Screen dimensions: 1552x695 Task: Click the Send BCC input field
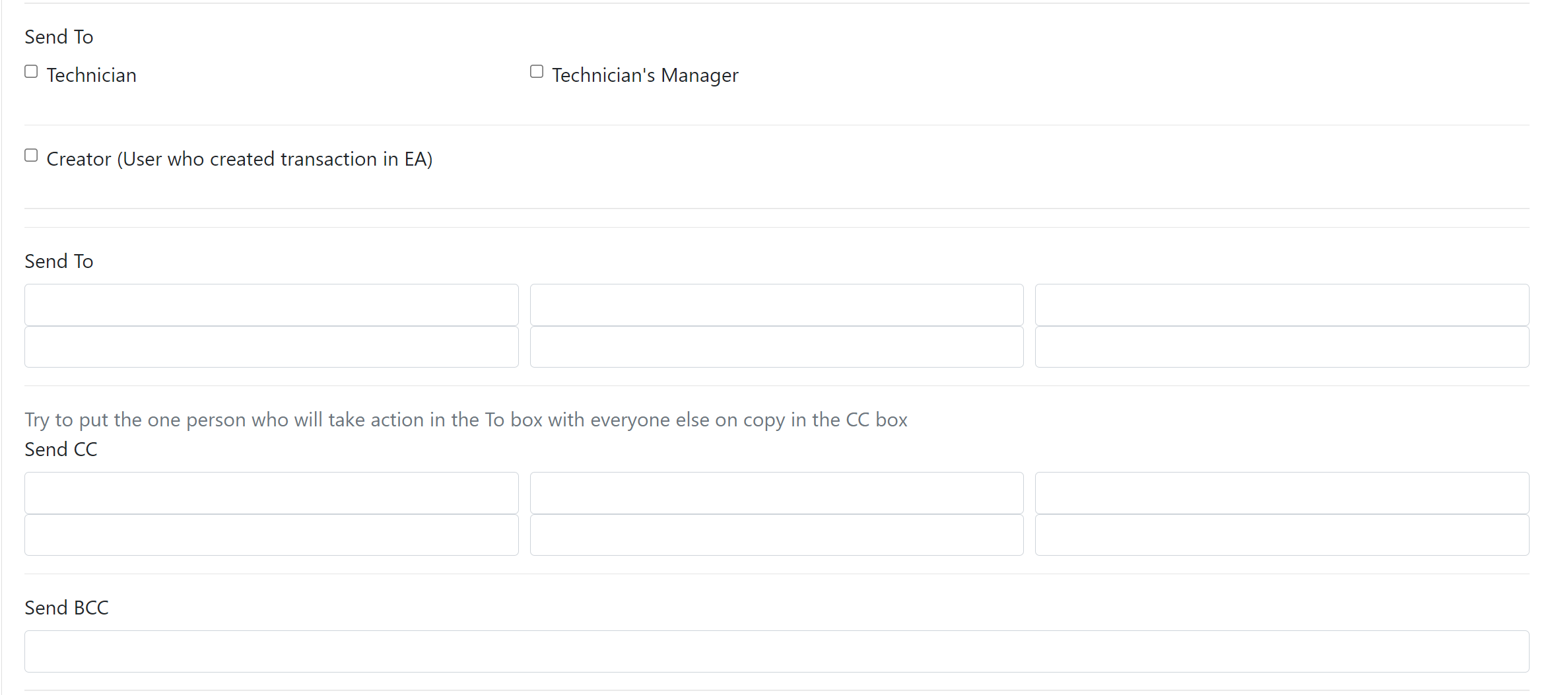[777, 651]
